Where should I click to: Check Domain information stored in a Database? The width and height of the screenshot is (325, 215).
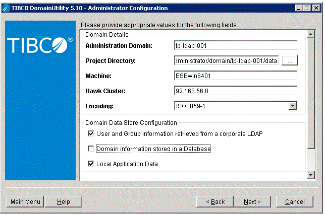91,149
